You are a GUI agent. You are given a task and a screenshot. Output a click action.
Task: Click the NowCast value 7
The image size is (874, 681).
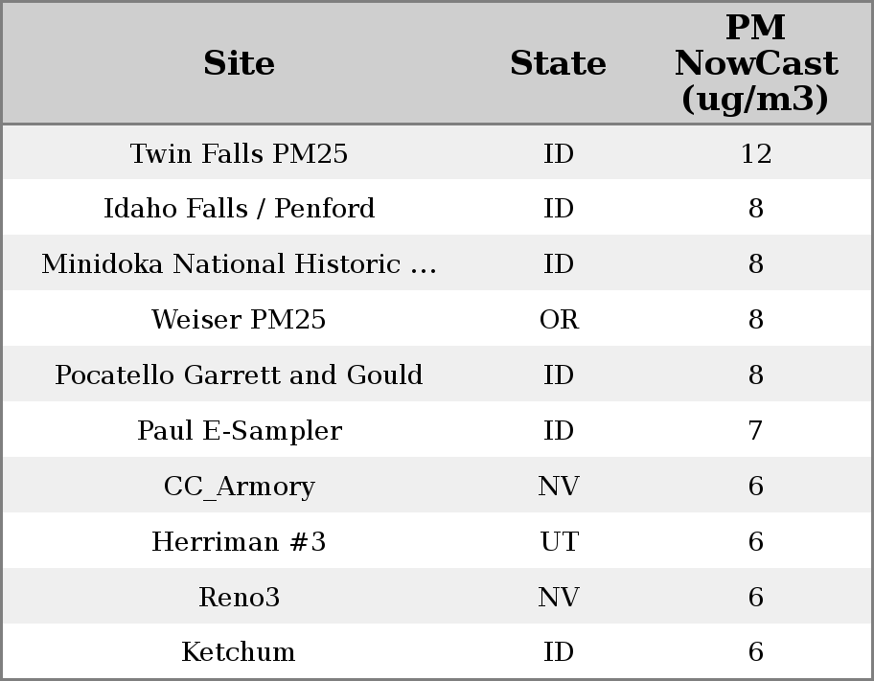coord(755,430)
